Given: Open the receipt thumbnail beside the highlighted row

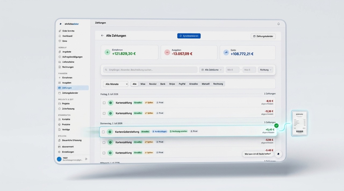Looking at the screenshot, I should (299, 123).
